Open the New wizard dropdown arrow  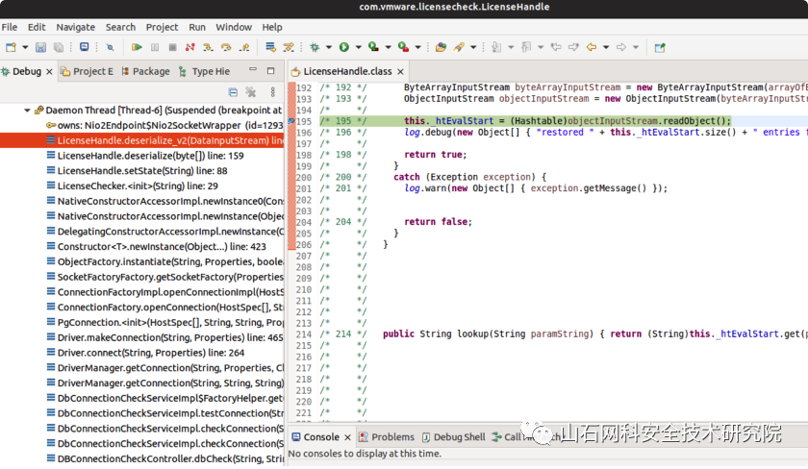click(x=25, y=47)
